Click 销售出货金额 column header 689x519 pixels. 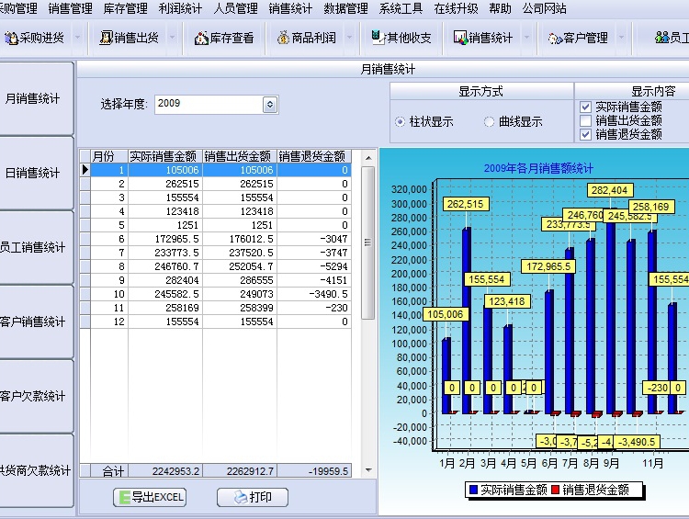(240, 156)
